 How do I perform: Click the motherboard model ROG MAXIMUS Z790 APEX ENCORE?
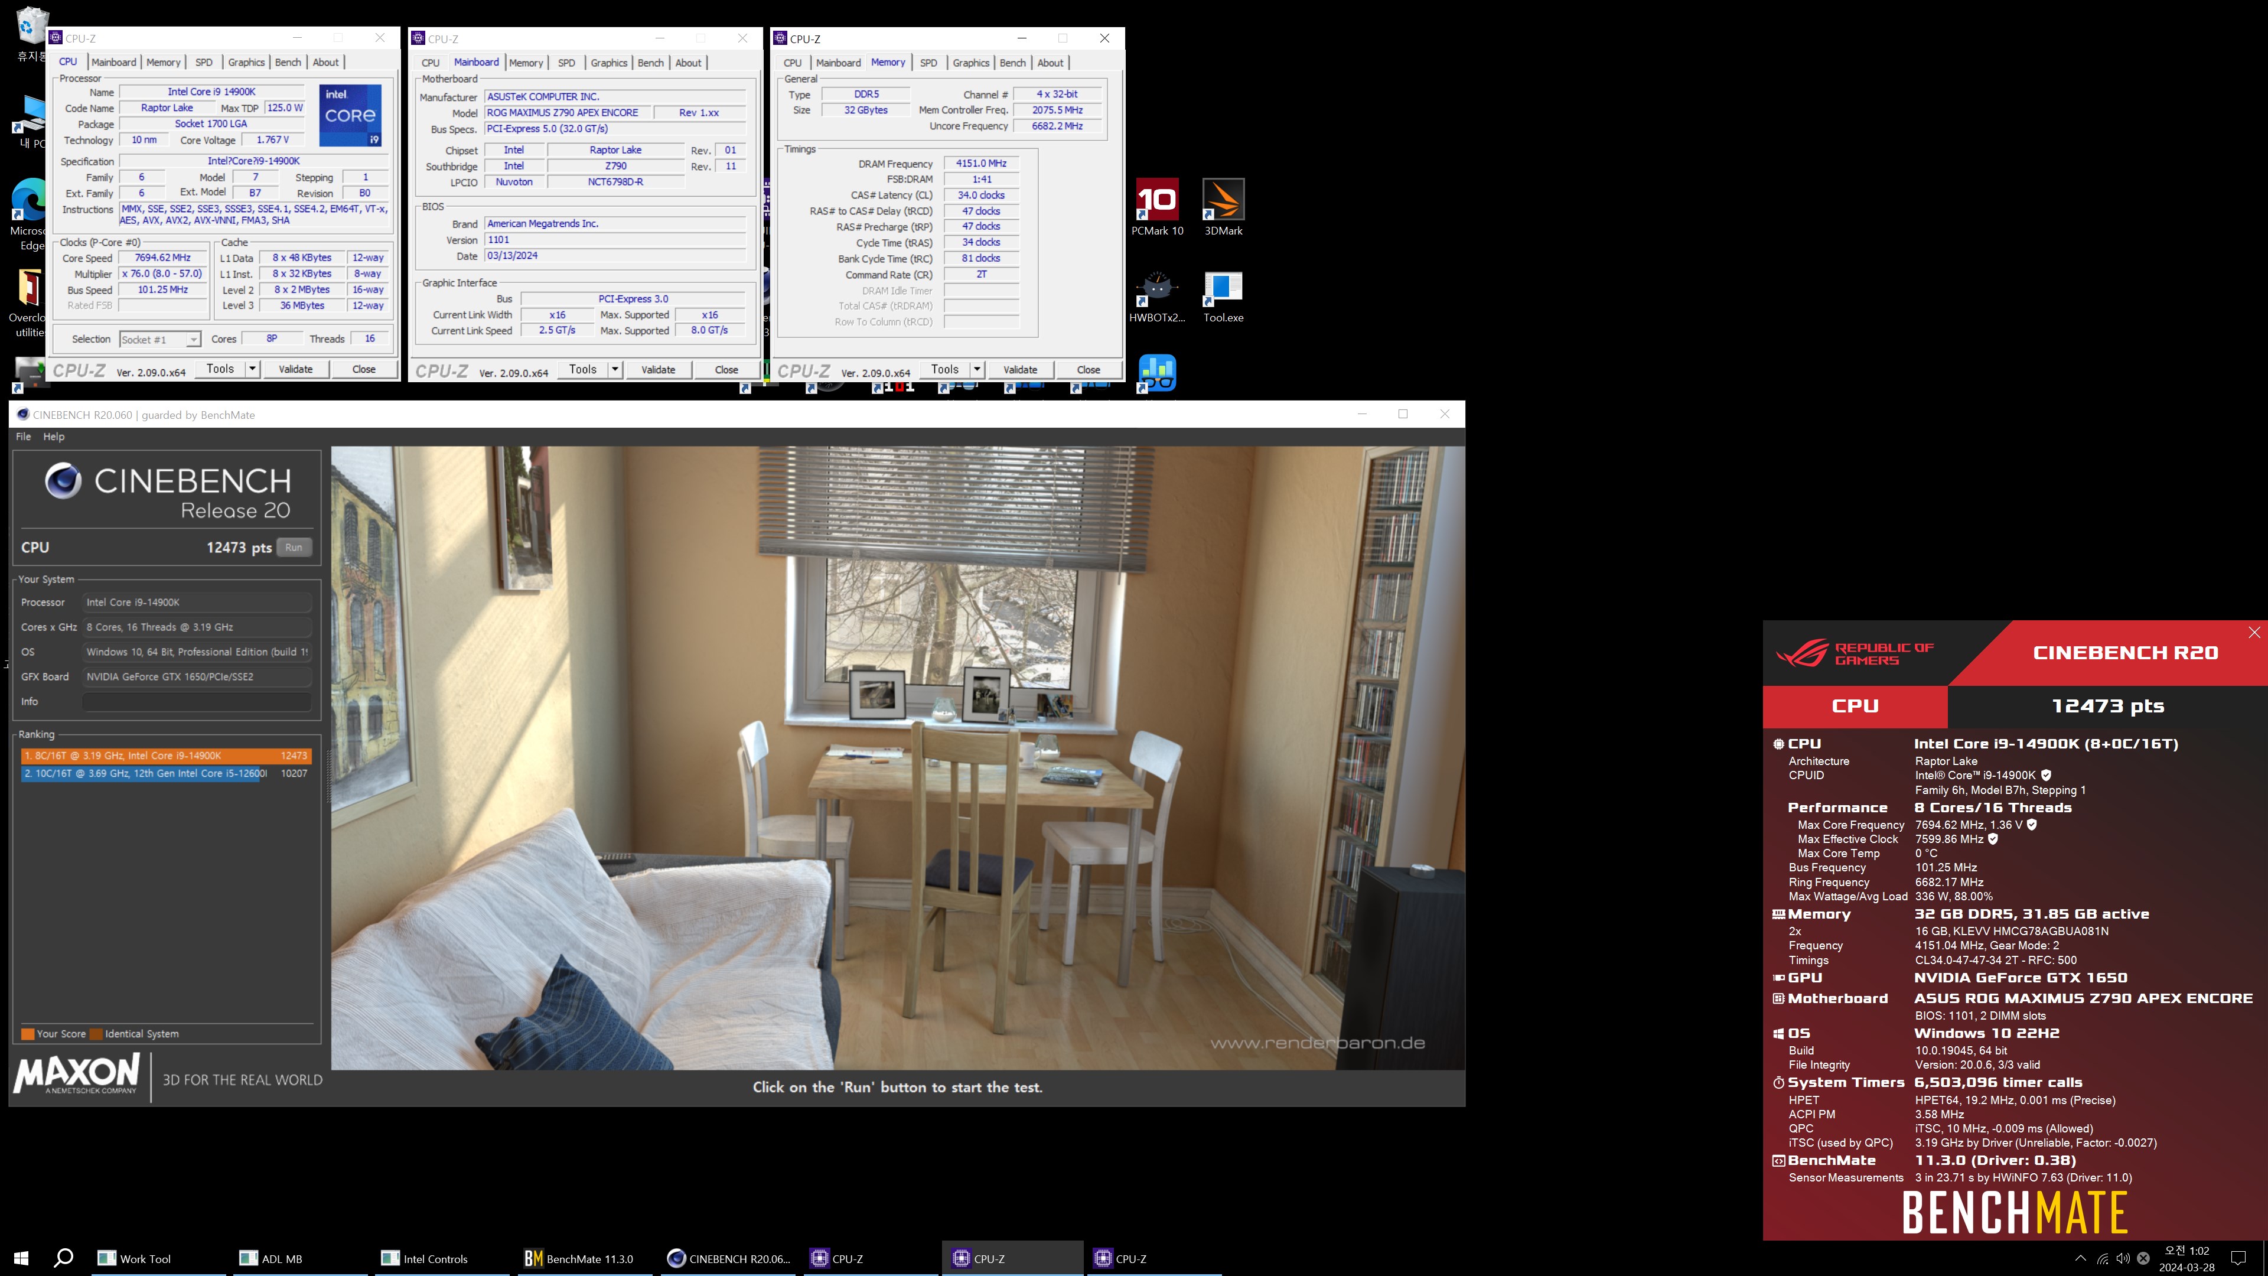click(x=568, y=113)
